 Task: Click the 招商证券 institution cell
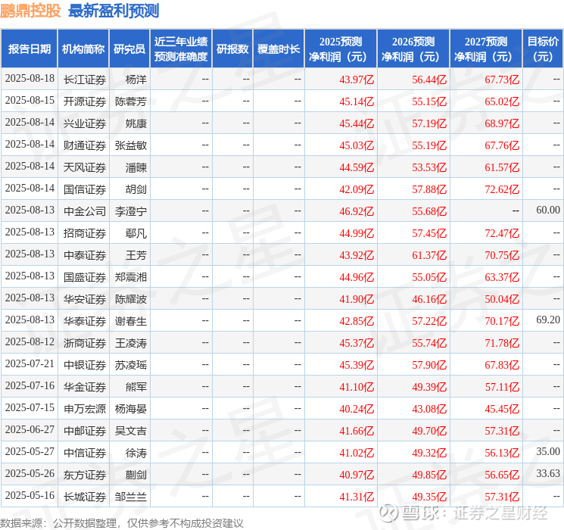coord(85,233)
